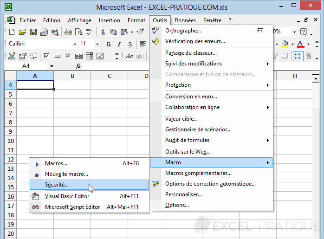Click the send by e-mail envelope icon

pyautogui.click(x=44, y=32)
